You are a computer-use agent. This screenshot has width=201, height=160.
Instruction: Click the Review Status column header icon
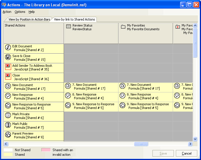(x=69, y=27)
